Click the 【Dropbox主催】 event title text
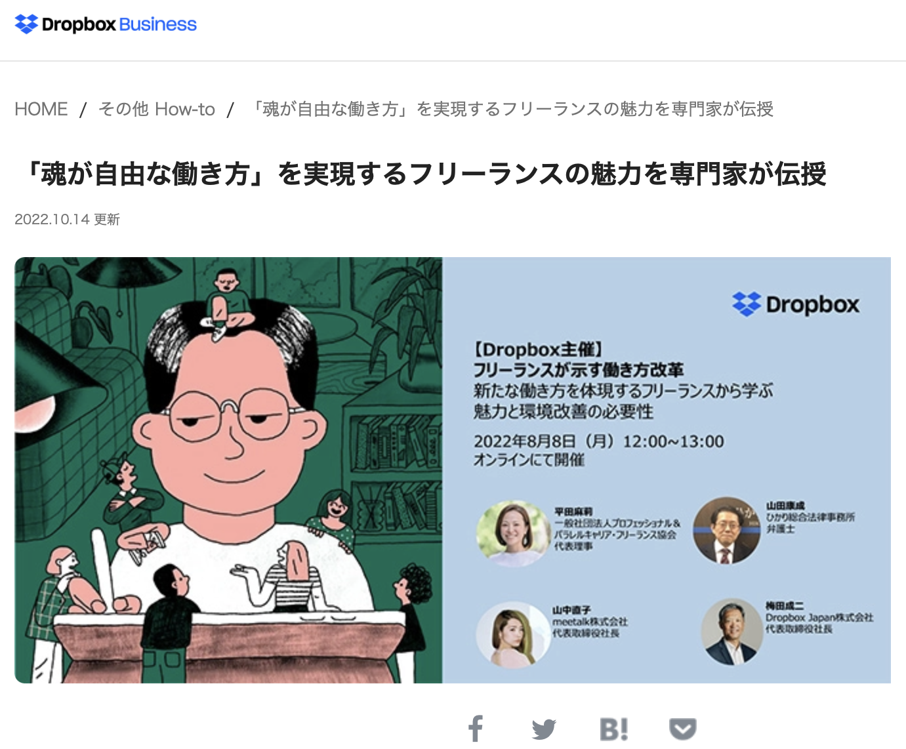 click(538, 350)
